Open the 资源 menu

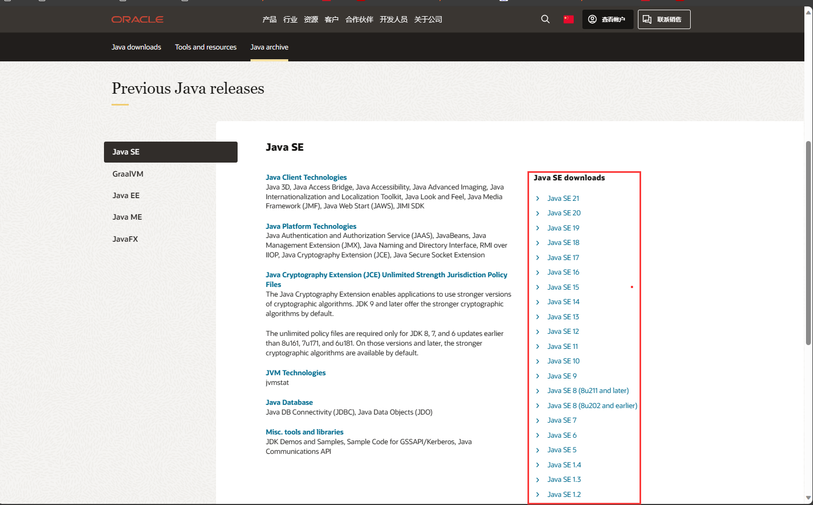(311, 19)
